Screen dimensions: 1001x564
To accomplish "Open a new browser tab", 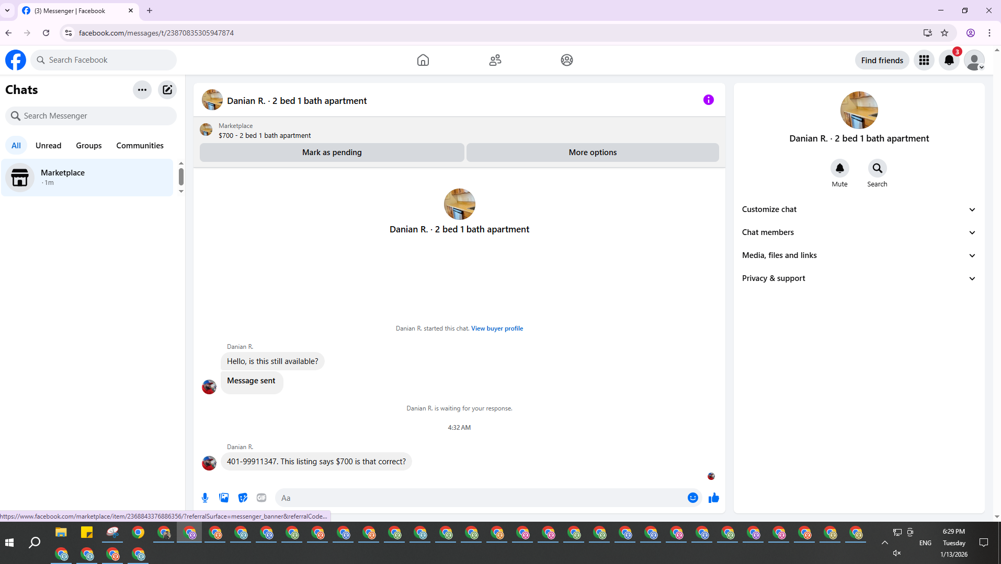I will coord(150,10).
